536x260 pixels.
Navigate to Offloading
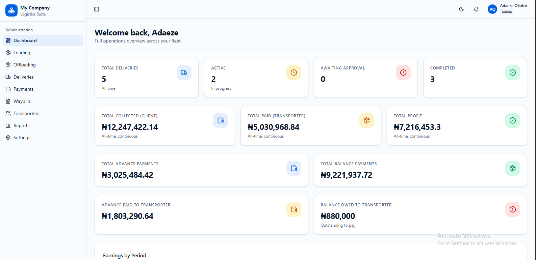pos(43,65)
